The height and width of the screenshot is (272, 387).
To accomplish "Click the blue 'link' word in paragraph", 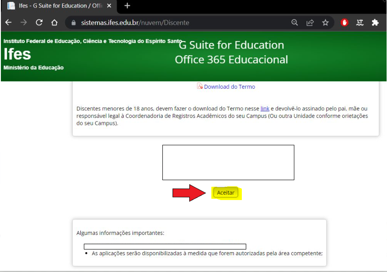I will pyautogui.click(x=265, y=109).
